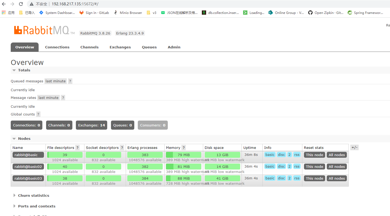Open help for File descriptors column
The height and width of the screenshot is (216, 390).
click(x=77, y=148)
